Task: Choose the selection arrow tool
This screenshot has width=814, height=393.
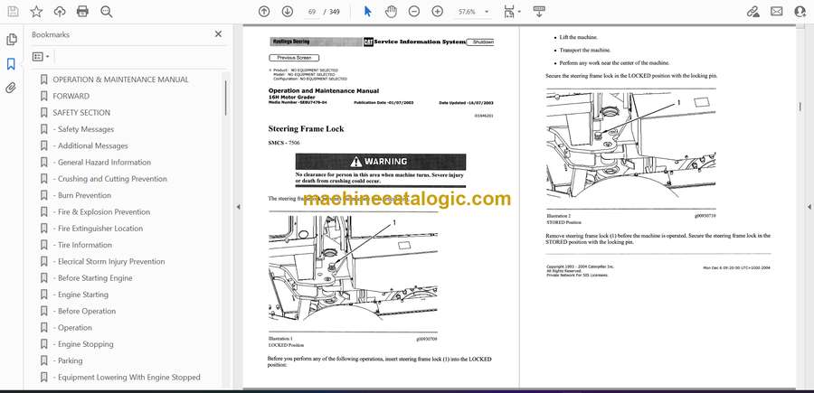Action: click(367, 12)
